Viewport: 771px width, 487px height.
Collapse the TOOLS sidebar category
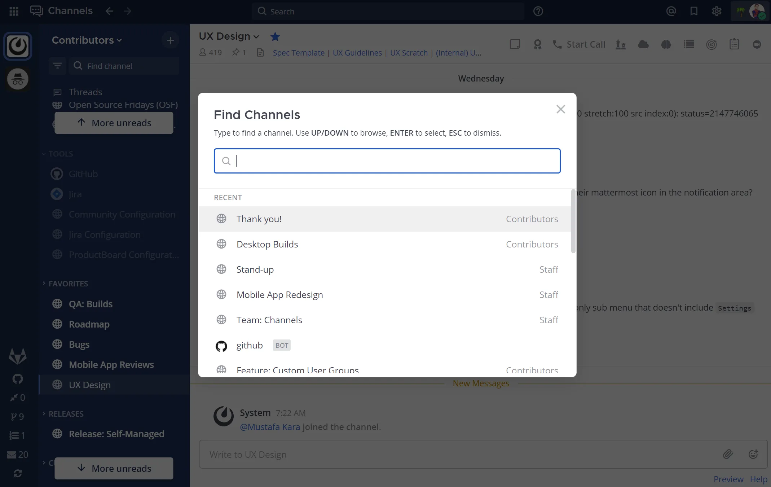58,154
